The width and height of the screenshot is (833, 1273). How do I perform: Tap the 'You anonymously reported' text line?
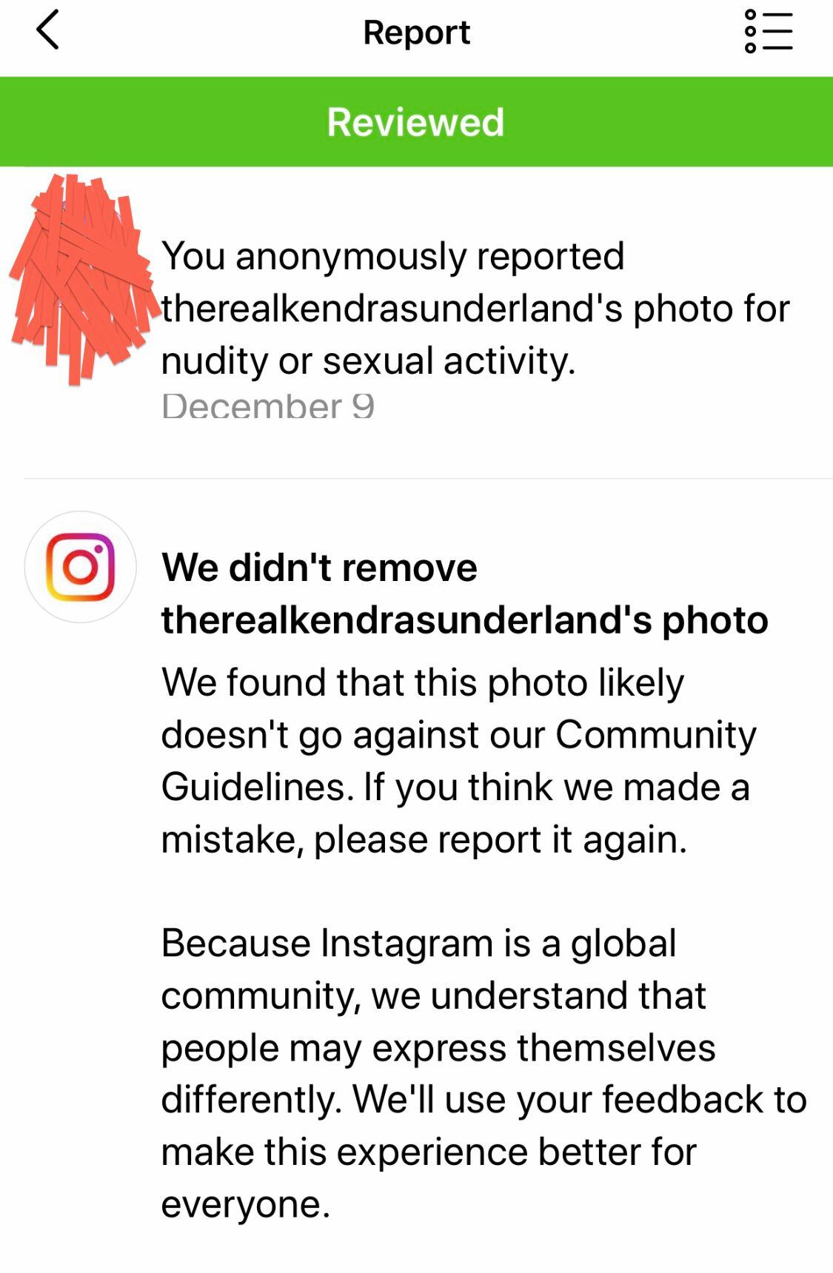pyautogui.click(x=393, y=256)
